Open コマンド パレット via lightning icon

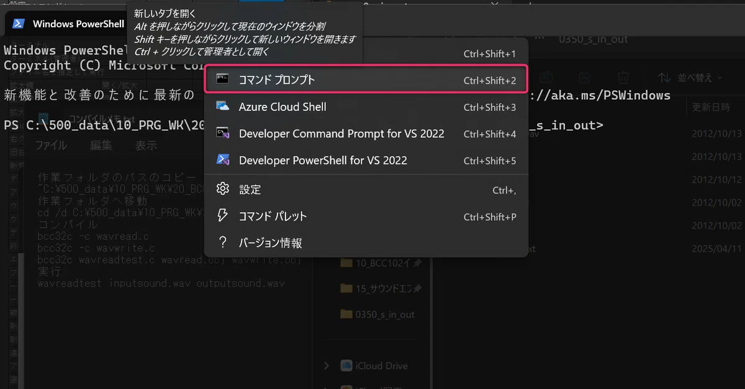[x=223, y=216]
